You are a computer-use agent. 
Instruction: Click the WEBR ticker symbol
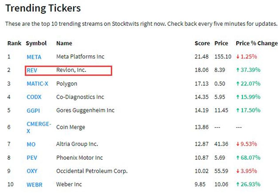coord(34,185)
